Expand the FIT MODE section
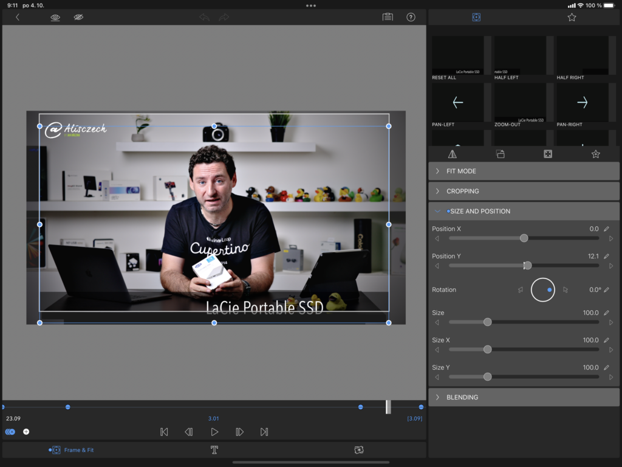 point(524,171)
